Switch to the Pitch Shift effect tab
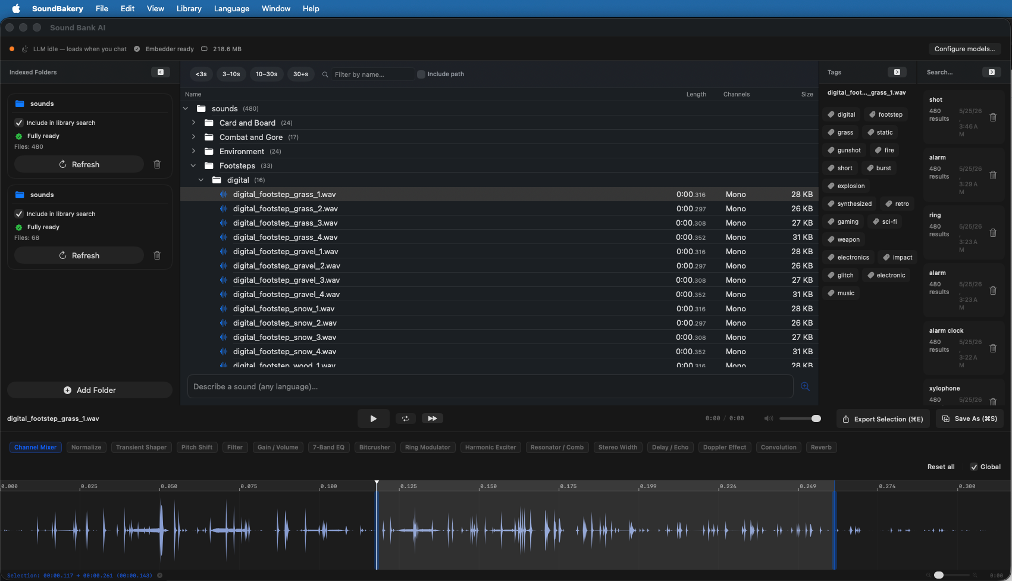The width and height of the screenshot is (1012, 581). (x=197, y=447)
